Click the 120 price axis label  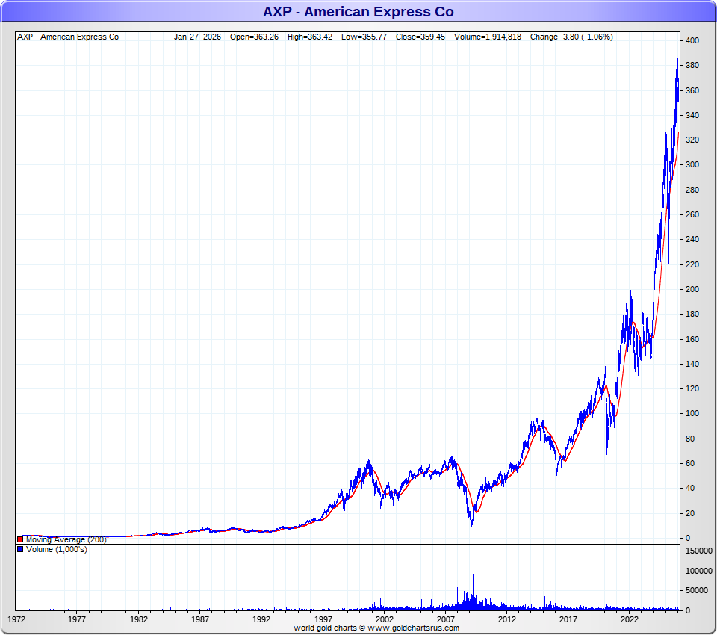tap(692, 388)
